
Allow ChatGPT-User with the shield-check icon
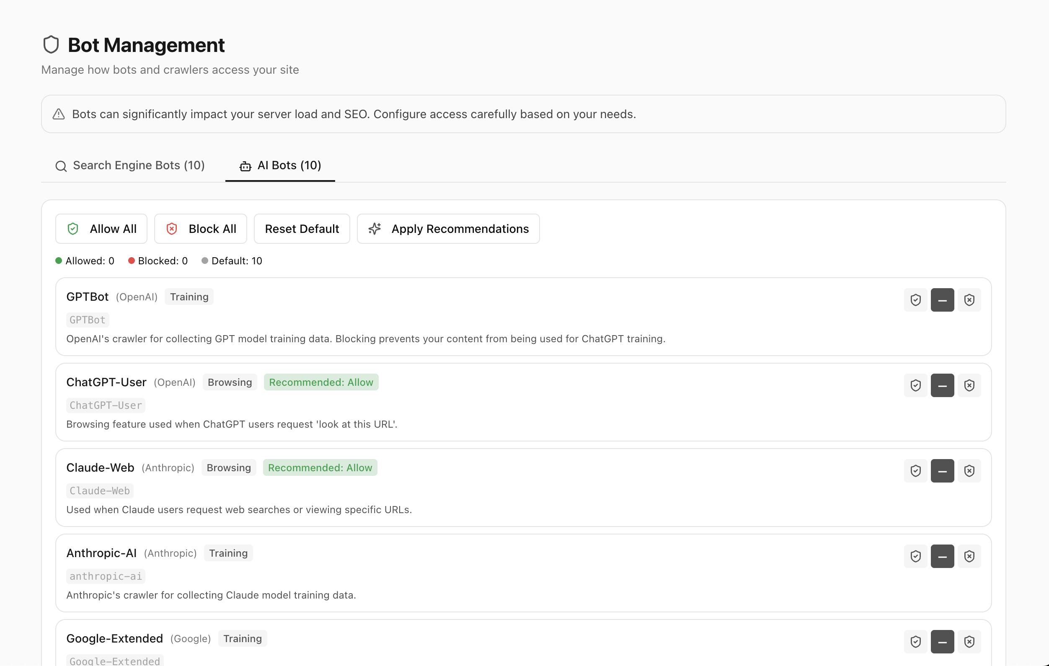click(x=915, y=385)
